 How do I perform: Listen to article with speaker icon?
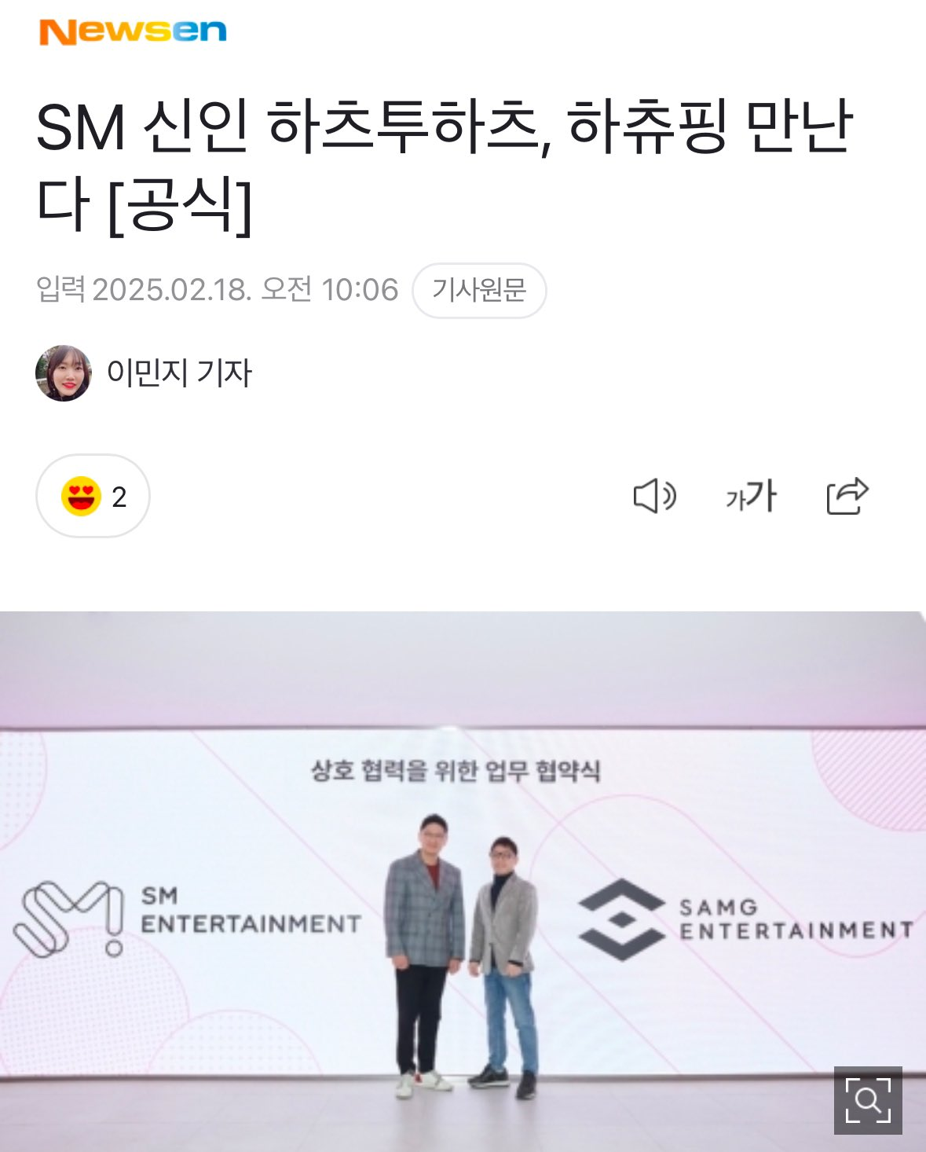tap(655, 497)
